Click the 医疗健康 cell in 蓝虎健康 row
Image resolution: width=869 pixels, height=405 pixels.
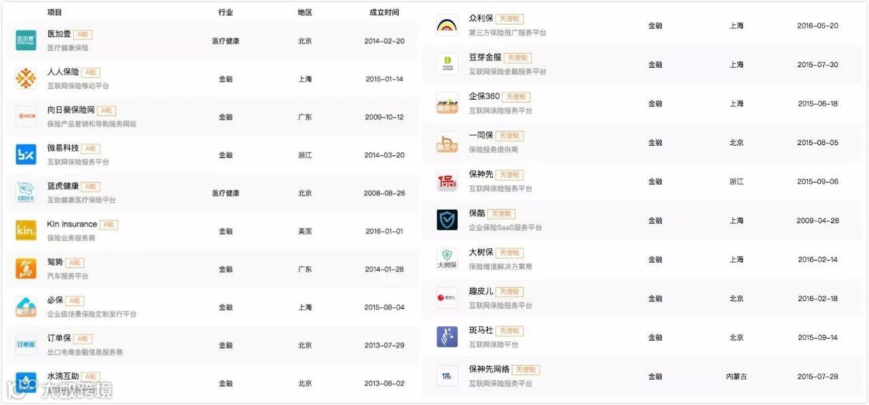pos(225,193)
